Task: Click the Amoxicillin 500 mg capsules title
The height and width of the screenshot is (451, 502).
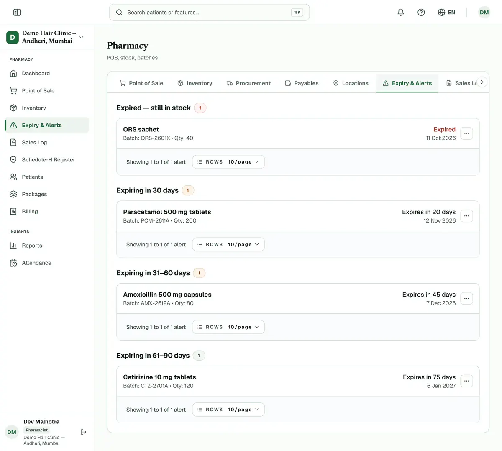Action: click(167, 295)
